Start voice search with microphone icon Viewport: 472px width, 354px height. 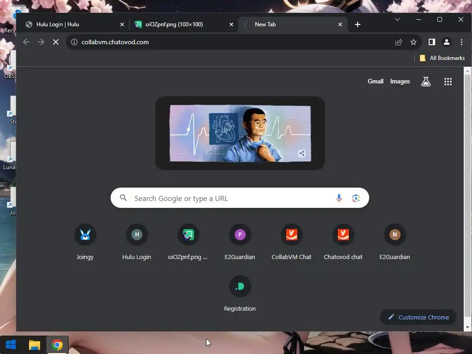[339, 198]
